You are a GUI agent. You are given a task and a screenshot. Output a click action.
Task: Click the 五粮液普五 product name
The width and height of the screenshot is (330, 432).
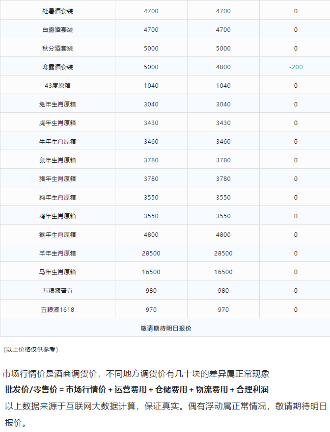(57, 291)
